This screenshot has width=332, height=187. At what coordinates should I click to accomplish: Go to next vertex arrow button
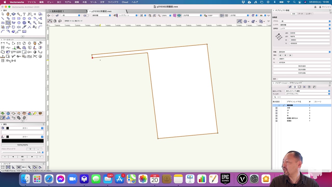[x=290, y=55]
